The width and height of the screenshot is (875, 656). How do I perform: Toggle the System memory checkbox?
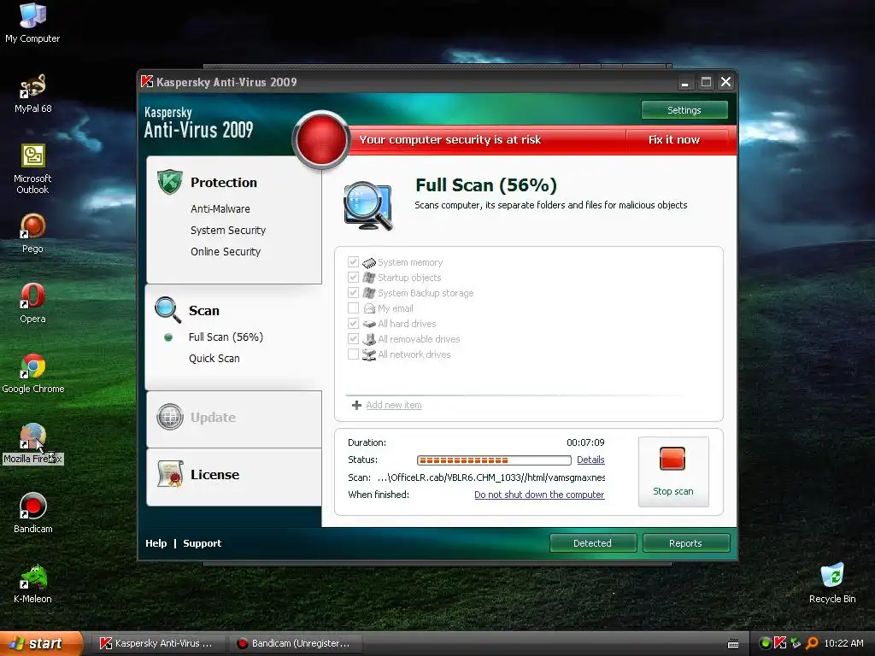(x=353, y=261)
